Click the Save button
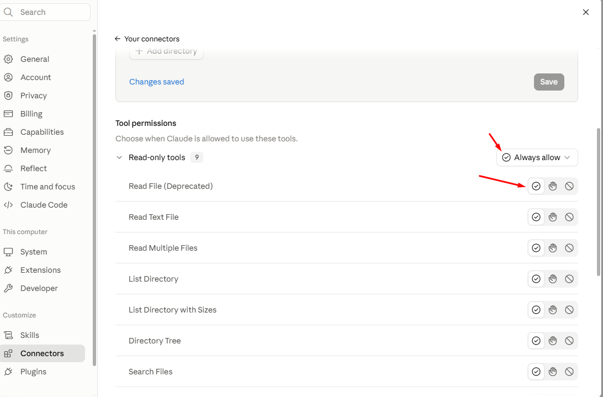This screenshot has height=397, width=603. tap(549, 82)
